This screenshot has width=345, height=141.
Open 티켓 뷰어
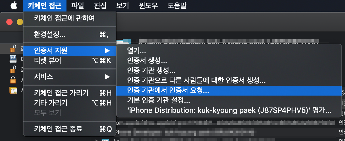pyautogui.click(x=70, y=61)
